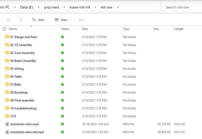Navigate to Data (E:) in breadcrumb
The image size is (202, 139).
click(x=28, y=7)
